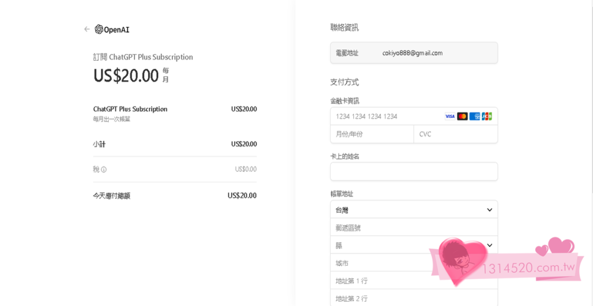The height and width of the screenshot is (306, 593).
Task: Click the Mastercard logo icon
Action: pos(462,116)
